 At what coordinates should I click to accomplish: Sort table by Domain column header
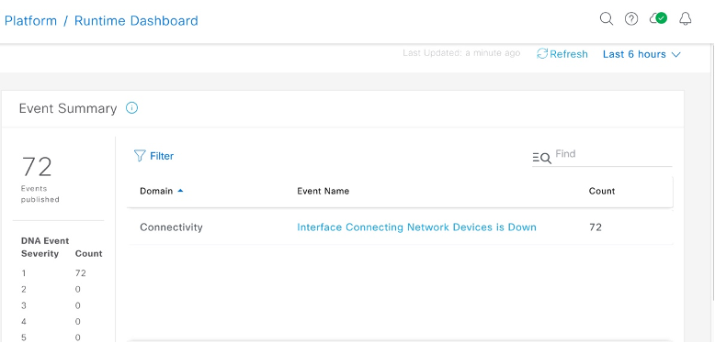(162, 191)
